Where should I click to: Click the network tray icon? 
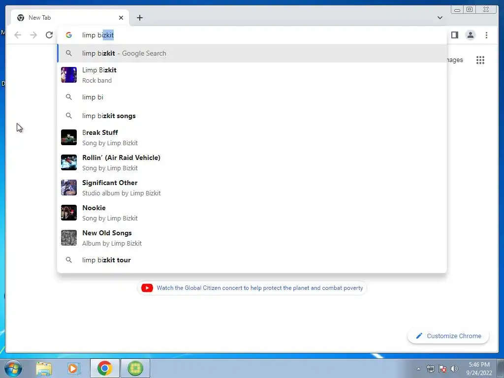coord(430,369)
